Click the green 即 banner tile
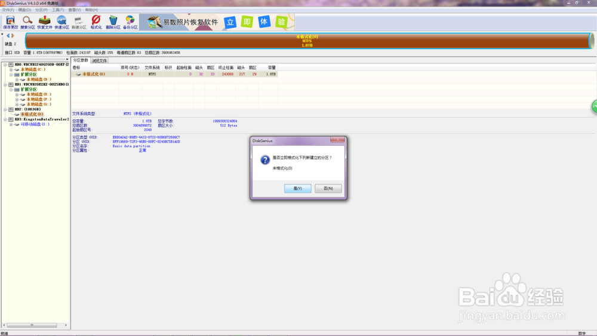597x336 pixels. point(247,21)
